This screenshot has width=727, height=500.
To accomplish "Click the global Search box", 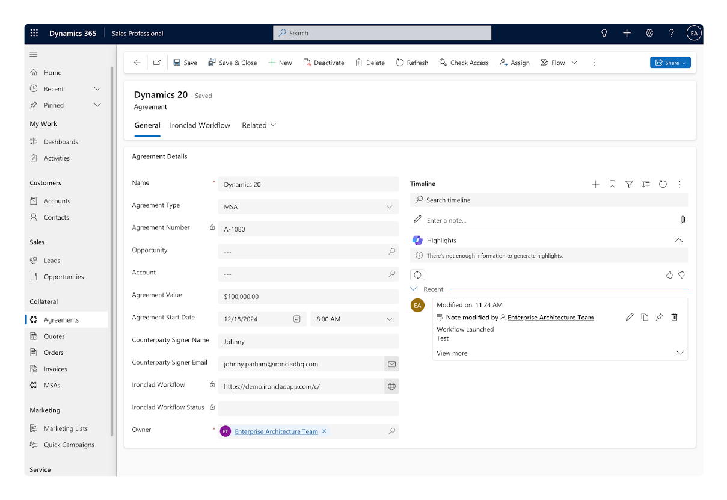I will (x=382, y=33).
